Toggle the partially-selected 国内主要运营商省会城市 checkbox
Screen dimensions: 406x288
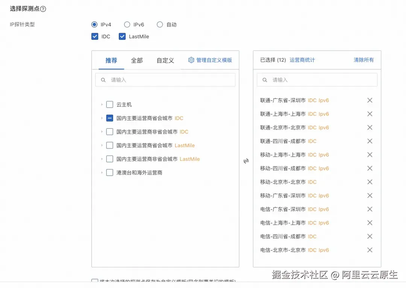tap(109, 118)
